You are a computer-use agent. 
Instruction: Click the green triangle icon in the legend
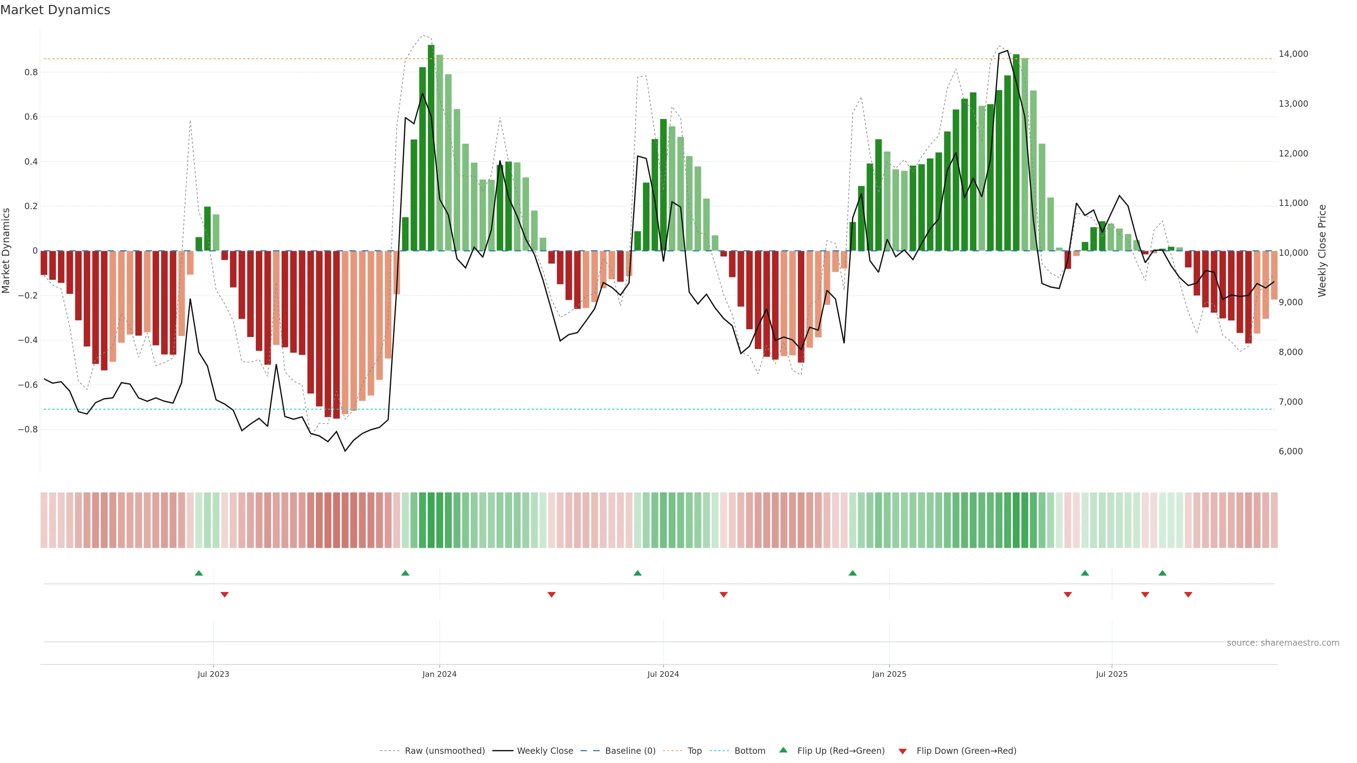pyautogui.click(x=783, y=750)
